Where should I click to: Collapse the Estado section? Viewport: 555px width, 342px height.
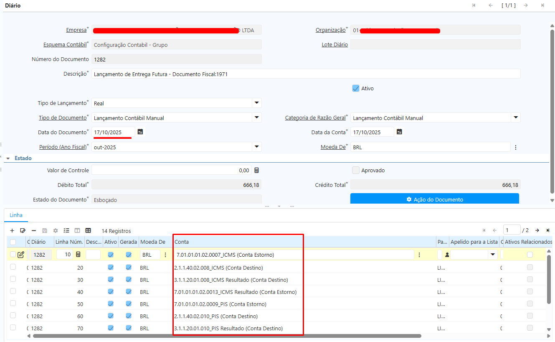coord(8,158)
